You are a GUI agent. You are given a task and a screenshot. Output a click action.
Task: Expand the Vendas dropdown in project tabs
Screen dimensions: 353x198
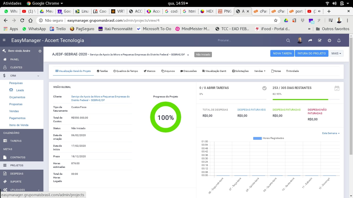tap(260, 71)
